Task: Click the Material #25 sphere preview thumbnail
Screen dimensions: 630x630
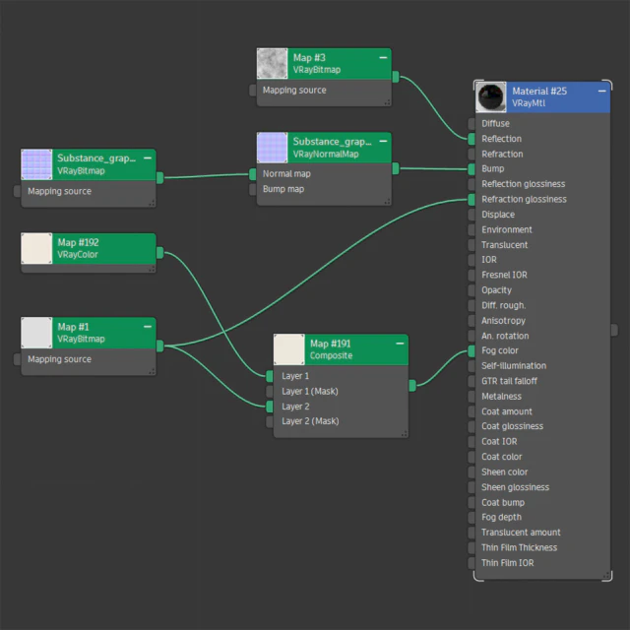Action: click(490, 96)
